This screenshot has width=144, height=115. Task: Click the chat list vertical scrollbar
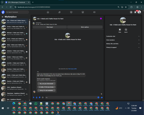(29, 52)
